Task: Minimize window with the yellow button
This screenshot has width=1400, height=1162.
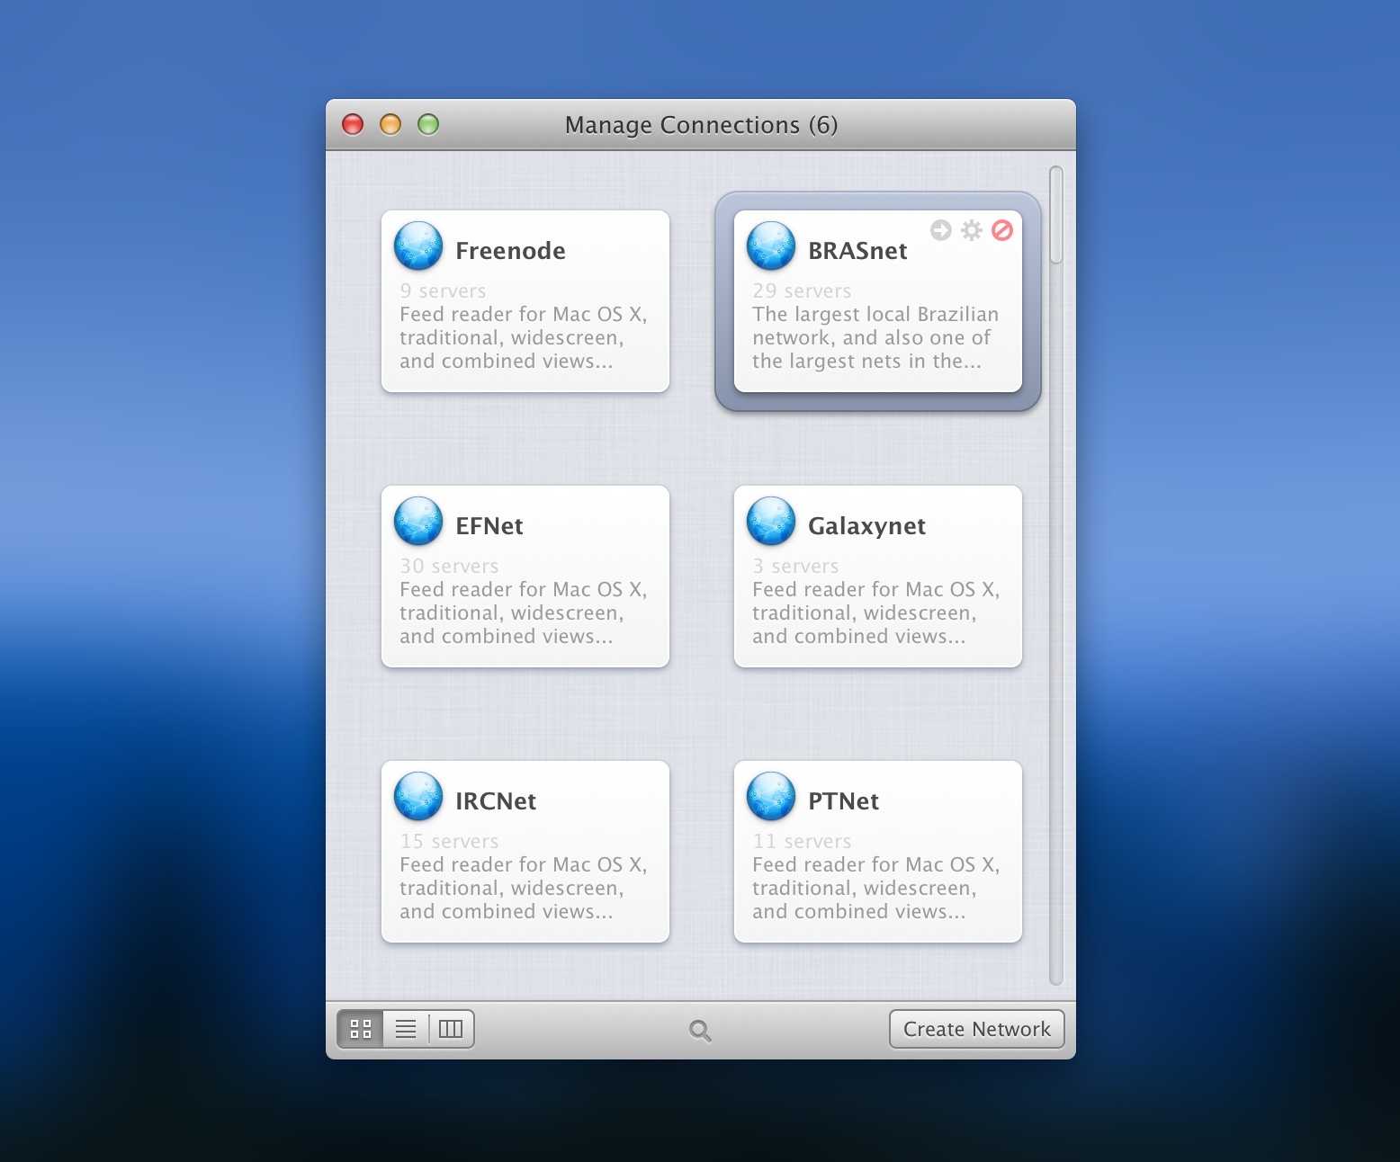Action: click(x=390, y=124)
